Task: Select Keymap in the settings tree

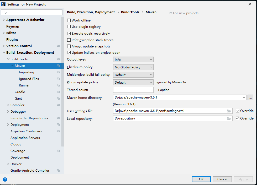Action: tap(13, 26)
